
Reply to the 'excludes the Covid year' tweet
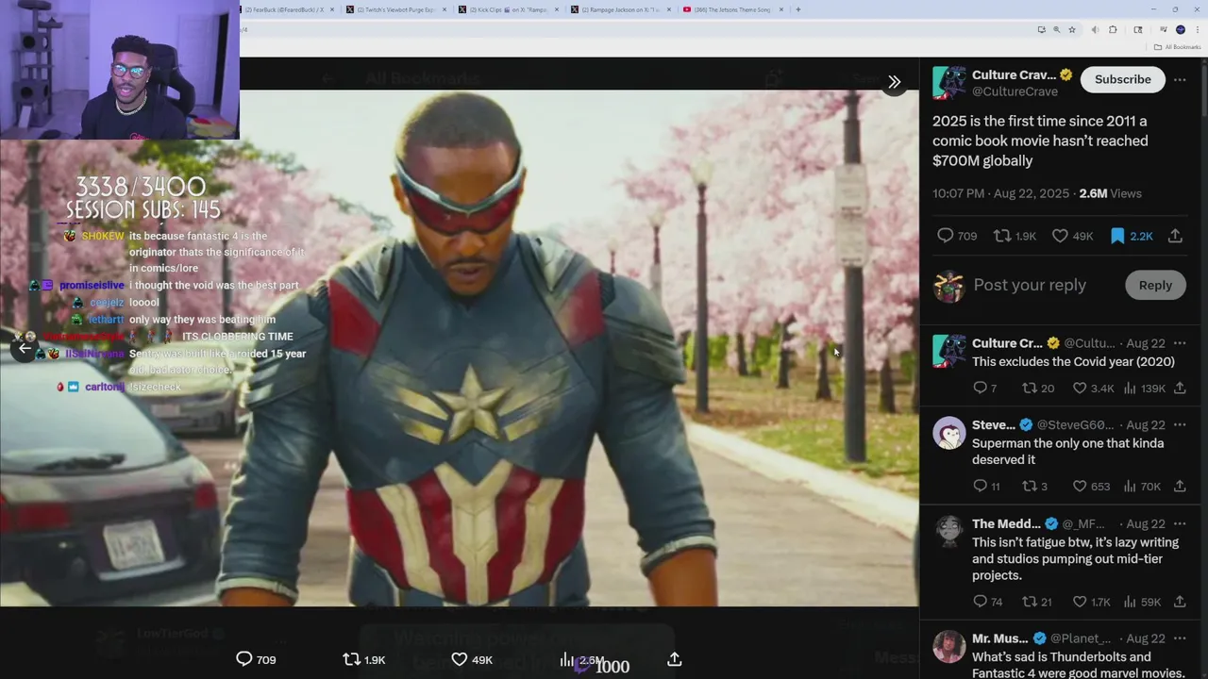984,389
